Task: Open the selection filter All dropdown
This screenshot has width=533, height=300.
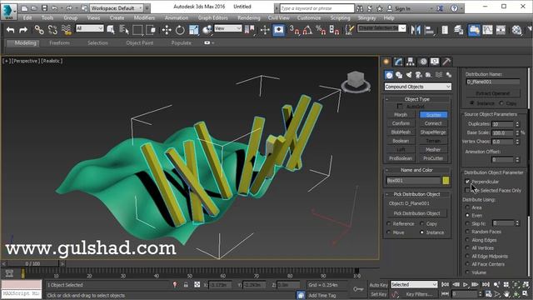Action: coord(90,28)
